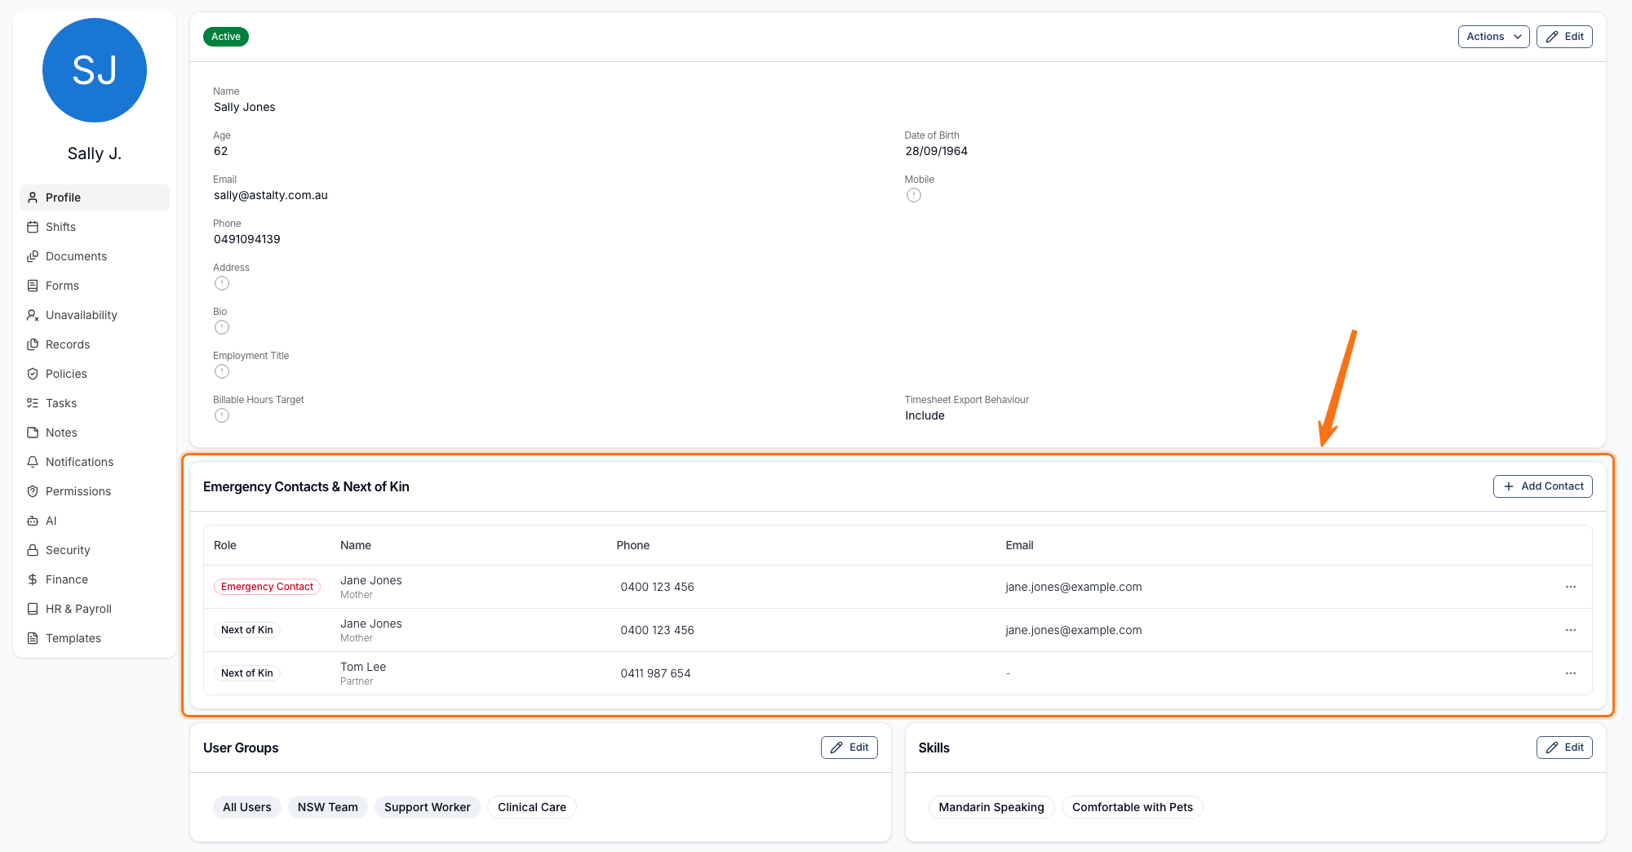This screenshot has height=852, width=1632.
Task: Click the empty Bio info icon
Action: coord(222,327)
